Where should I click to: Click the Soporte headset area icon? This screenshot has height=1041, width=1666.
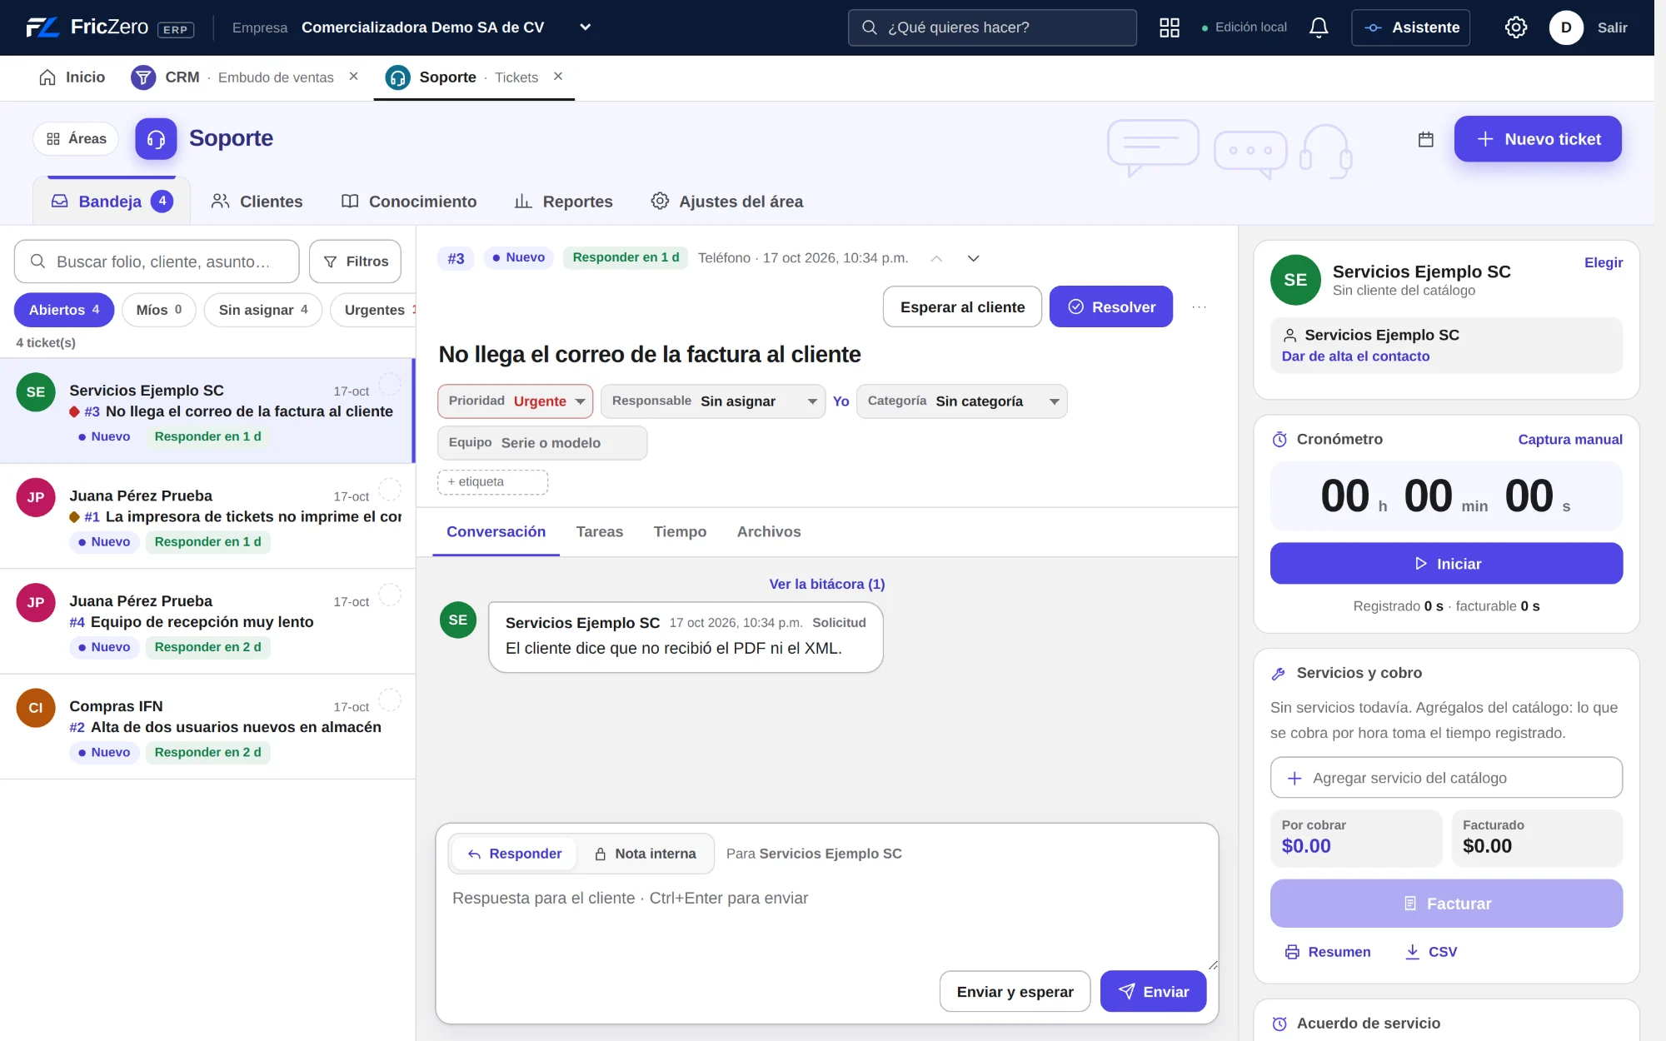click(156, 138)
